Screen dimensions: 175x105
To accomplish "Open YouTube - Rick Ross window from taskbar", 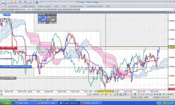I will [x=91, y=103].
